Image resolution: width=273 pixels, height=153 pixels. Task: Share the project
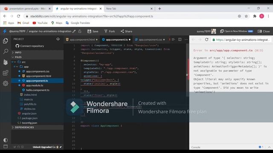(126, 31)
